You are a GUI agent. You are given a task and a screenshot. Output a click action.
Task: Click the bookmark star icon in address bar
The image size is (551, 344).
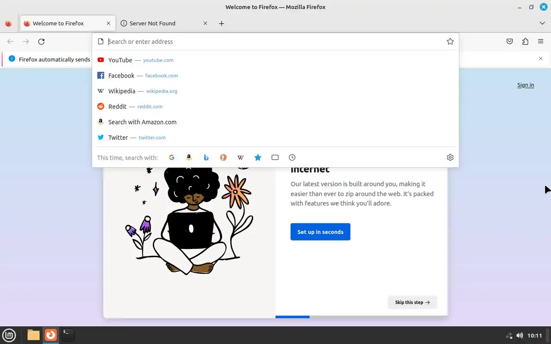(x=450, y=41)
